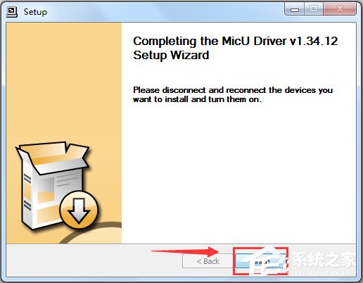Click the open flaps of the box graphic
Viewport: 363px width, 283px height.
[53, 157]
